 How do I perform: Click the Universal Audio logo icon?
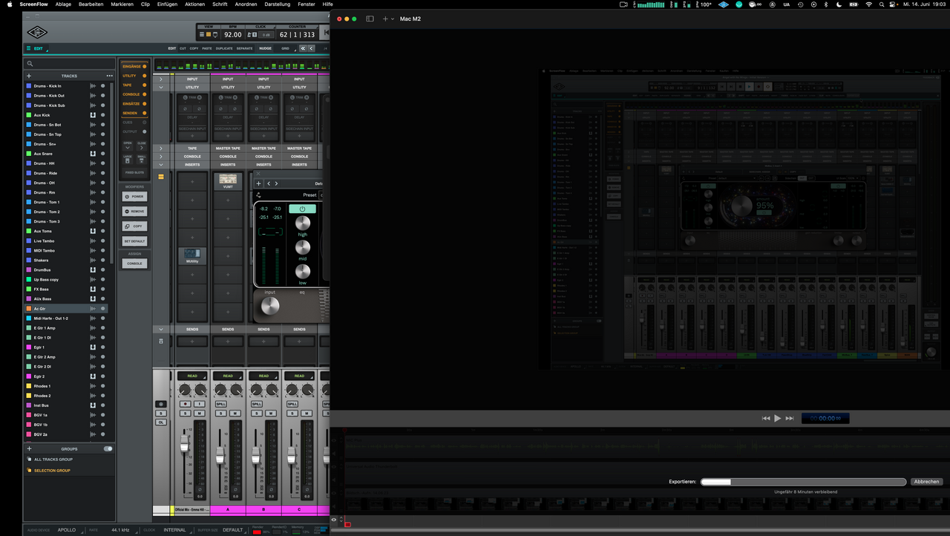click(x=37, y=33)
